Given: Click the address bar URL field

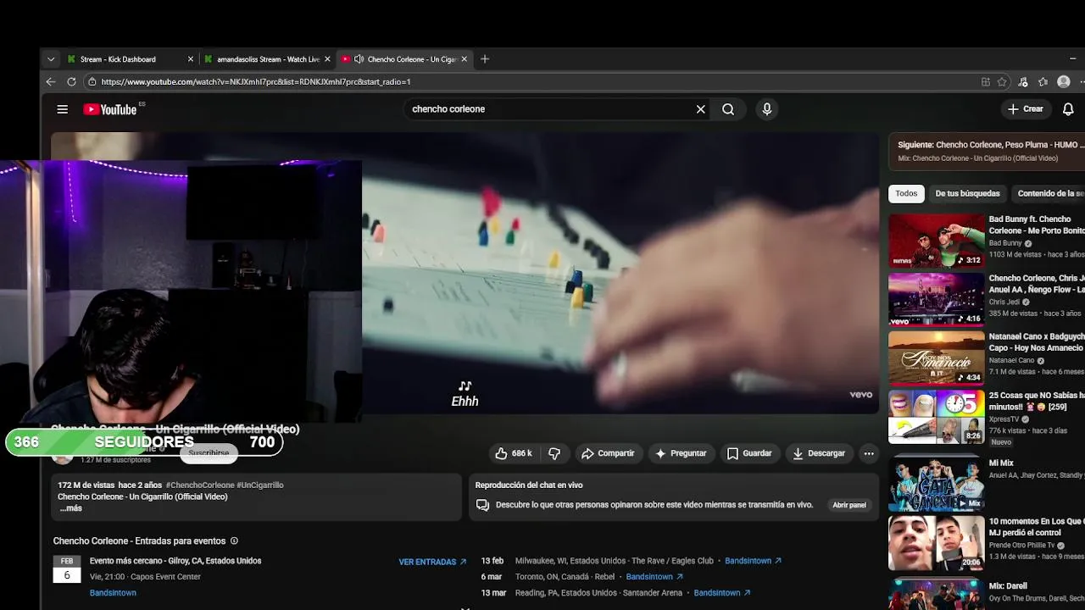Looking at the screenshot, I should click(534, 82).
